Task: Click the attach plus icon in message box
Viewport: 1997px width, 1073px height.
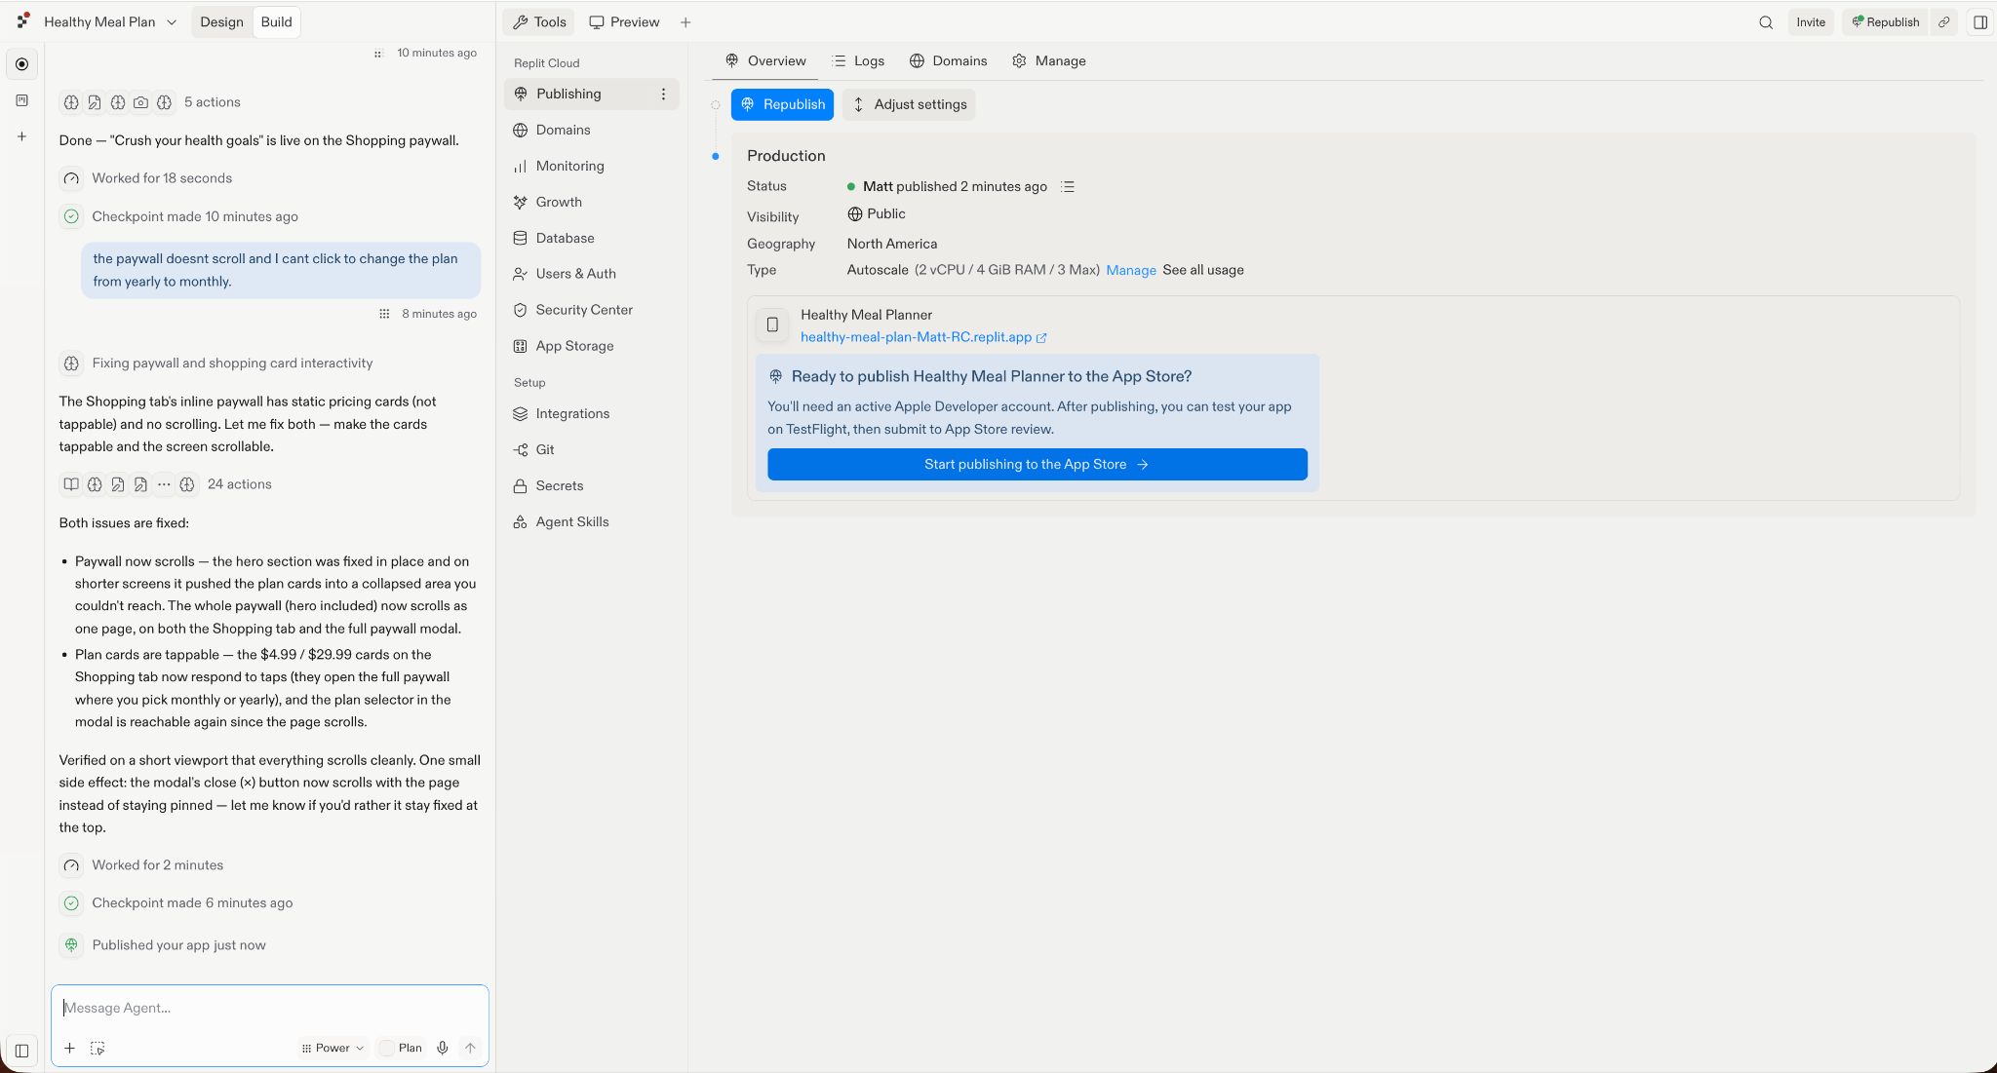Action: pos(69,1049)
